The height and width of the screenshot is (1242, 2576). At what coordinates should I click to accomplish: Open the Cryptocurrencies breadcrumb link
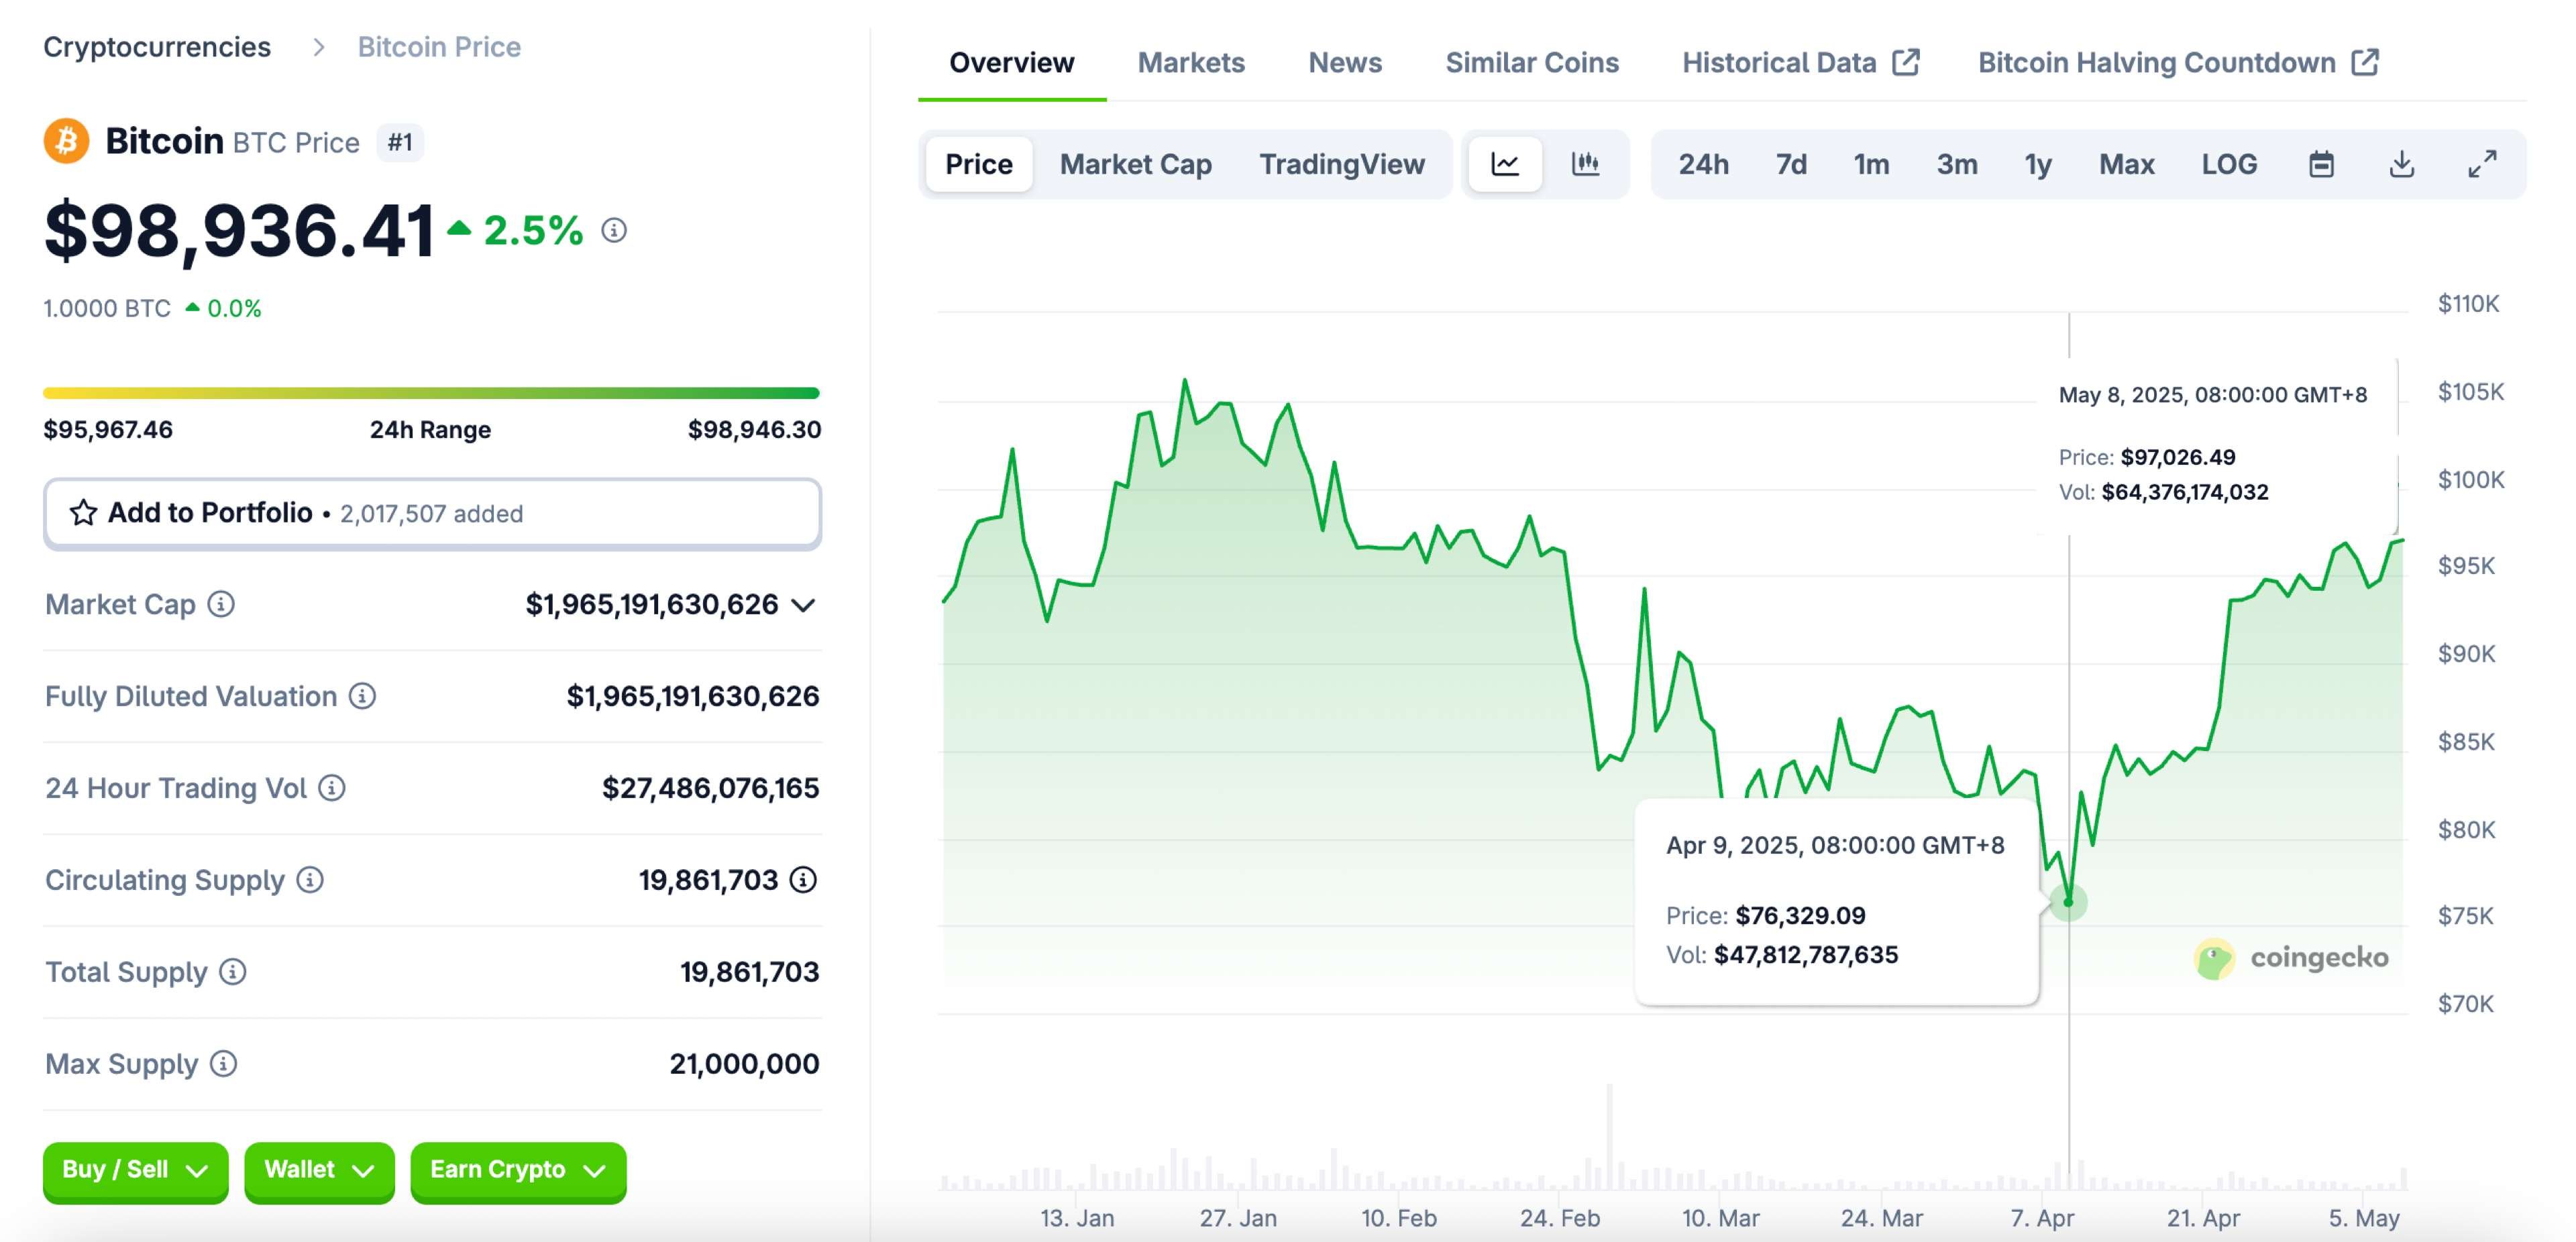pyautogui.click(x=157, y=47)
